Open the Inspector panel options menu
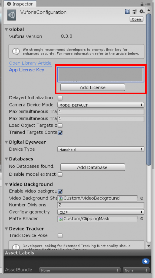155x278 pixels. 148,4
